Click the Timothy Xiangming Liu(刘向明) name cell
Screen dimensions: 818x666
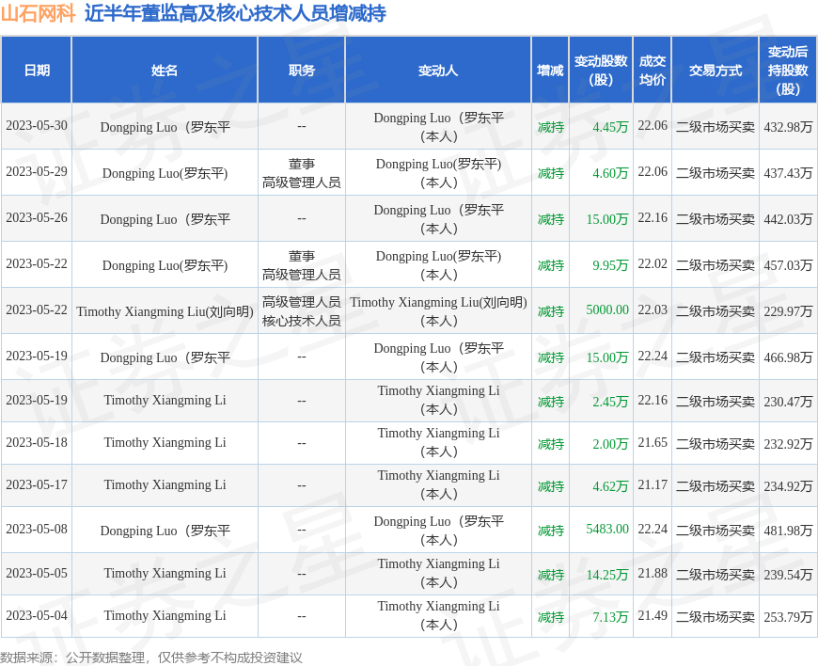coord(165,311)
